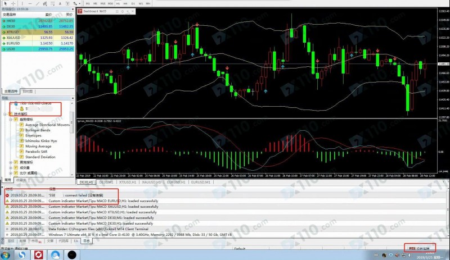Select the cursor arrow tool
Image resolution: width=450 pixels, height=260 pixels.
[x=5, y=3]
